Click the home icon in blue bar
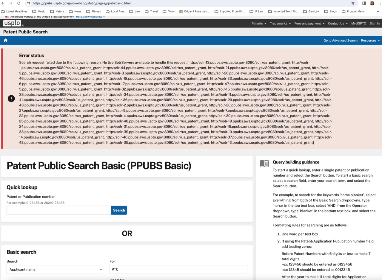The width and height of the screenshot is (382, 280). pyautogui.click(x=5, y=40)
